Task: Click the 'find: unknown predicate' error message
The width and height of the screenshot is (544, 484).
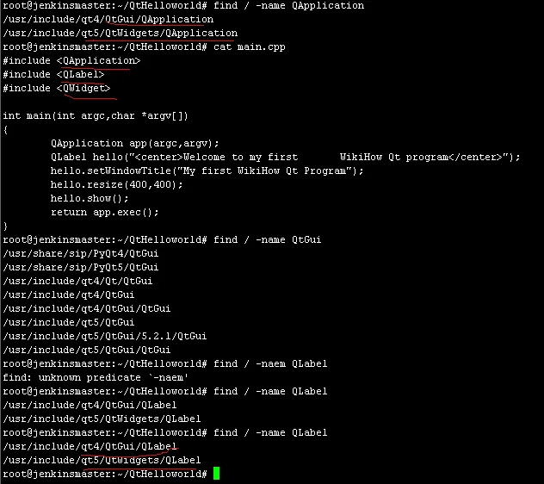Action: (84, 377)
